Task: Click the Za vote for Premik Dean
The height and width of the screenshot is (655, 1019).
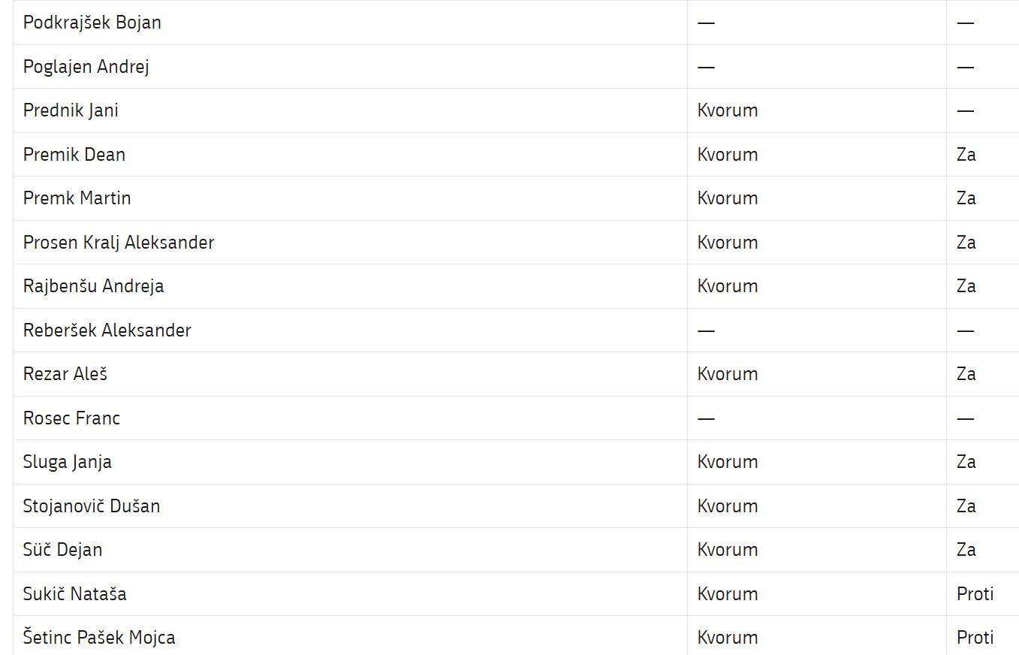Action: pos(966,155)
